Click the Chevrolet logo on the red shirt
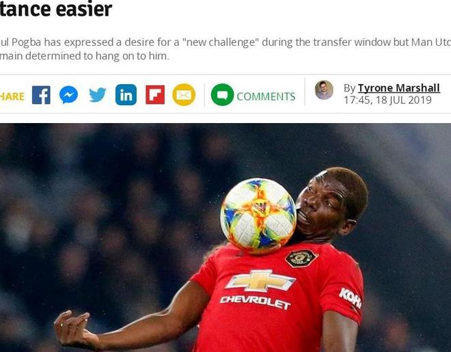The height and width of the screenshot is (352, 451). 258,288
